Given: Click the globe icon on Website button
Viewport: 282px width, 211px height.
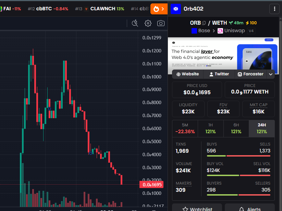Looking at the screenshot, I should tap(179, 74).
